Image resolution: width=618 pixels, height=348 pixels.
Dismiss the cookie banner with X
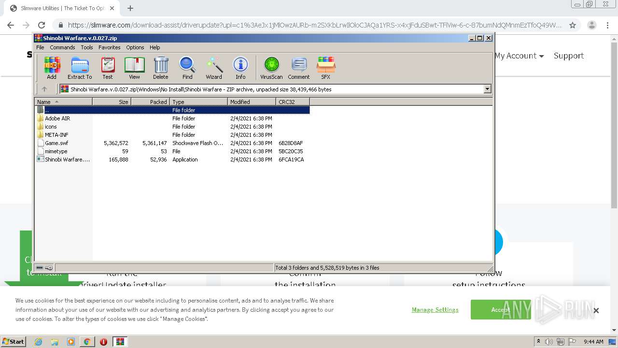[596, 310]
